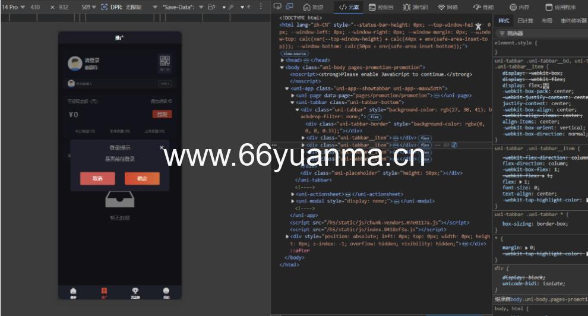Open the device model dropdown (14 Pro)
The width and height of the screenshot is (588, 316).
pyautogui.click(x=14, y=7)
